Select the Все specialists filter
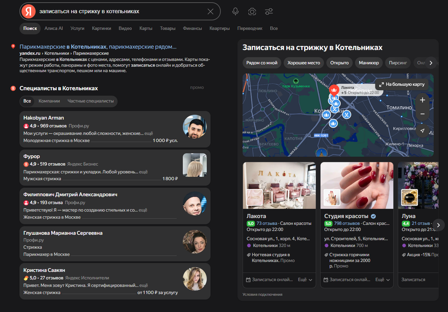The image size is (448, 312). pos(27,101)
